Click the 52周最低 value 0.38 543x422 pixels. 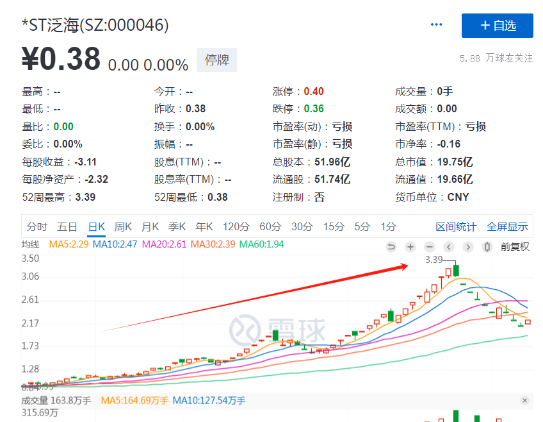[x=218, y=197]
